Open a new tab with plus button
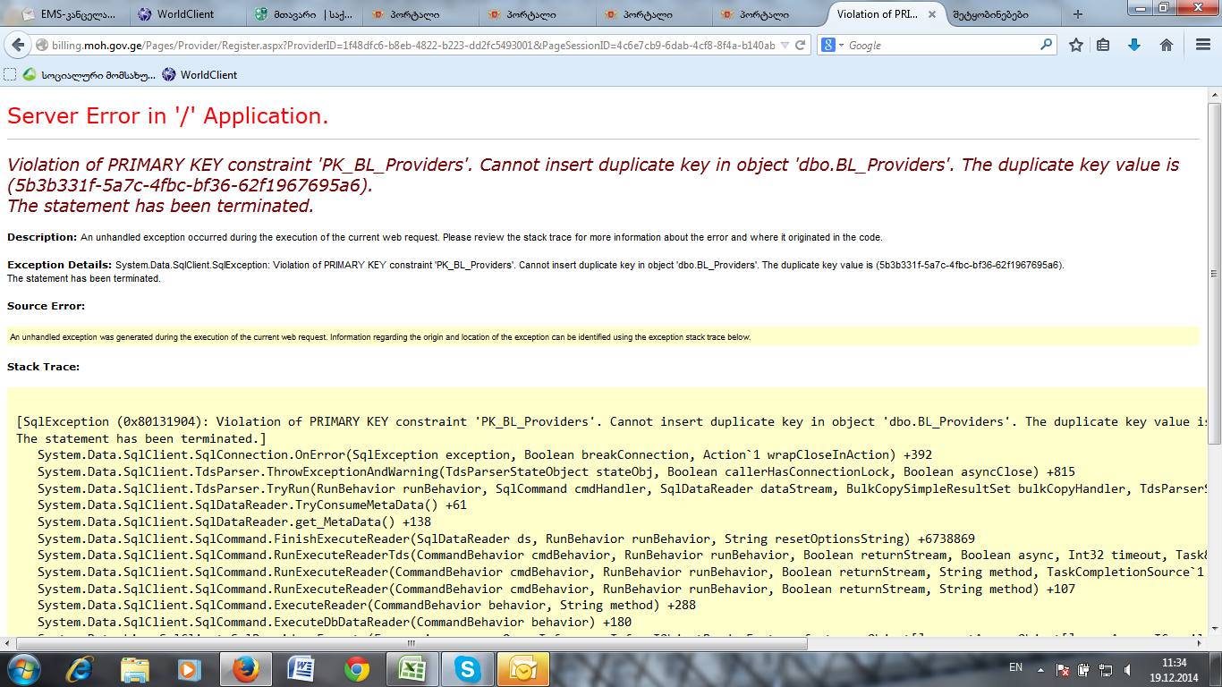 pos(1077,14)
